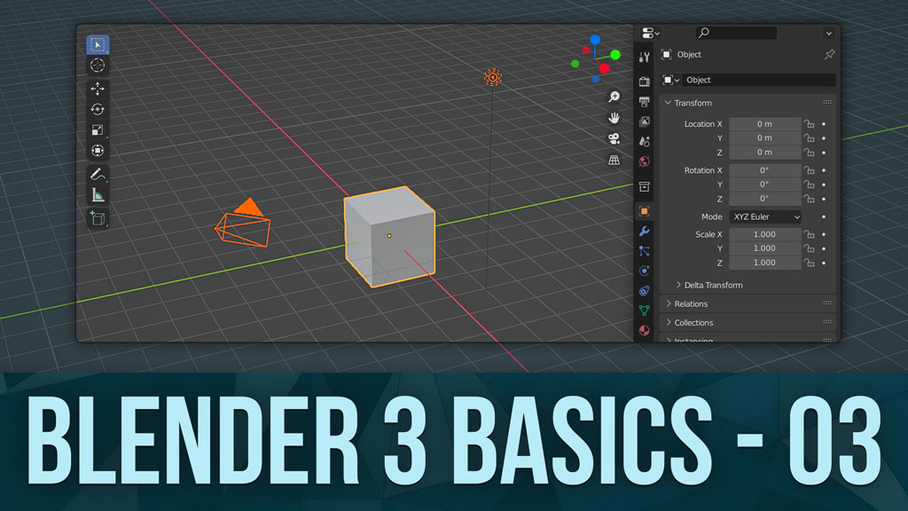Click the viewport zoom magnifier icon
The height and width of the screenshot is (511, 908).
point(614,97)
